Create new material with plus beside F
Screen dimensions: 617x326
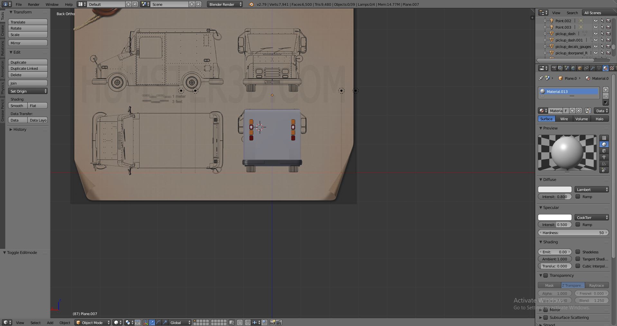[x=572, y=111]
